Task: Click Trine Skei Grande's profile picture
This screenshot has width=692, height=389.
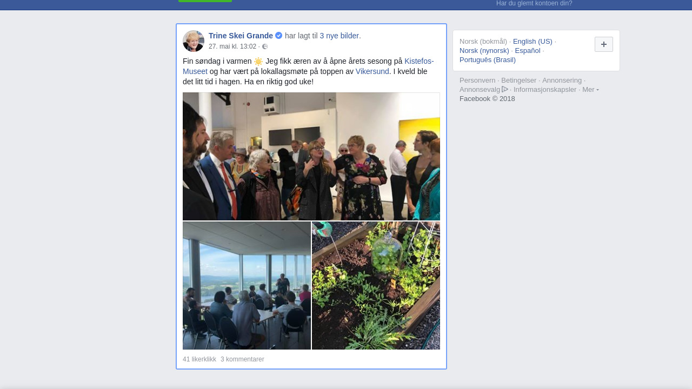Action: point(194,41)
